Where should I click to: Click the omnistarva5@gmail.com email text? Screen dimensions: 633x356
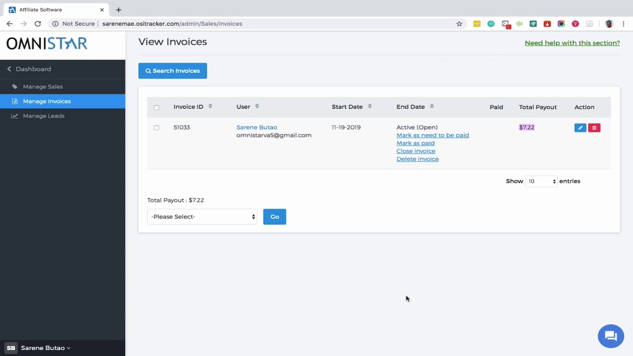click(274, 135)
